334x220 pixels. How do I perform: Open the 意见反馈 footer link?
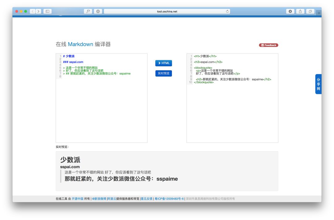(x=147, y=199)
